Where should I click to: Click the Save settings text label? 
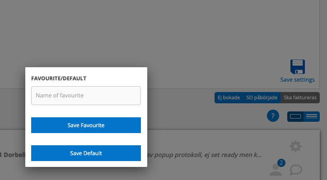point(297,80)
